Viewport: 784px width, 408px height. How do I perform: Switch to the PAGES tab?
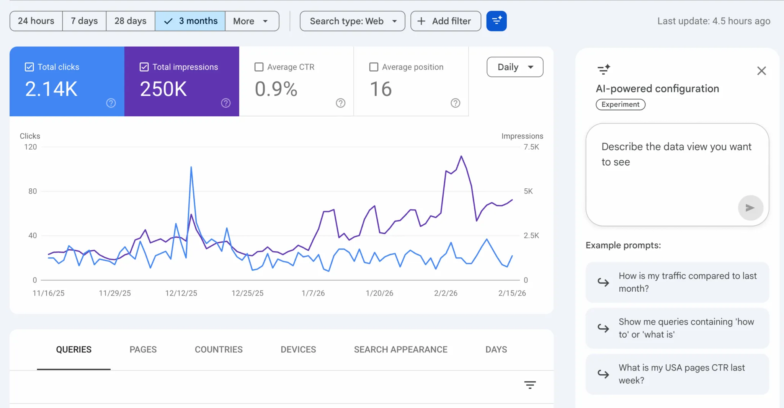(143, 349)
